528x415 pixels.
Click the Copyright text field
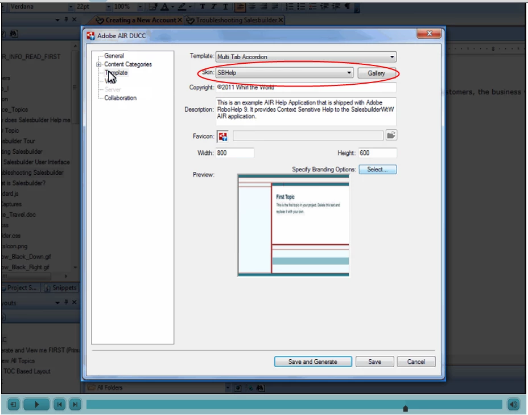point(306,88)
